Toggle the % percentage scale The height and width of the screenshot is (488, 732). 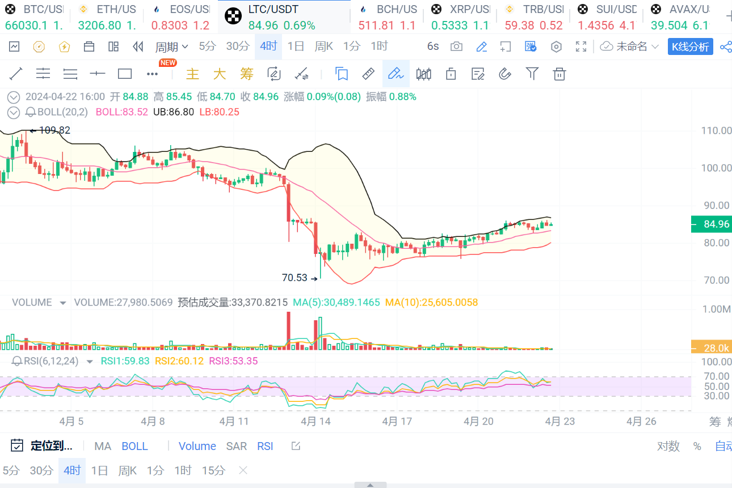(x=697, y=446)
